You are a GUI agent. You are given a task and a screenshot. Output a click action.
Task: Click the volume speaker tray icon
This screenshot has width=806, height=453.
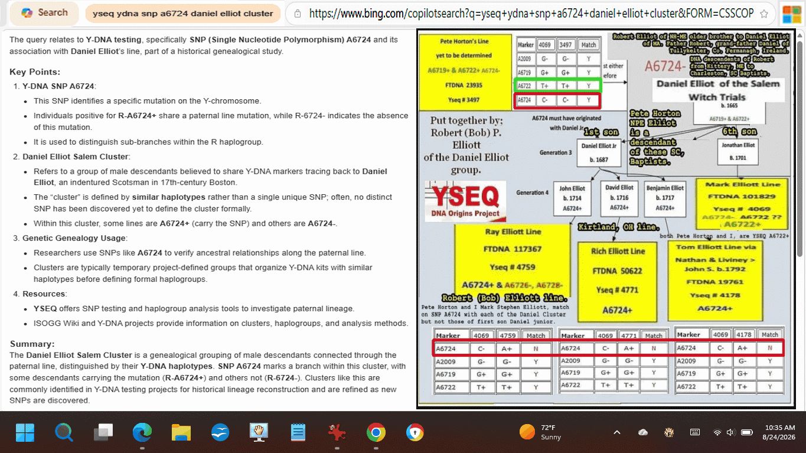click(x=731, y=432)
